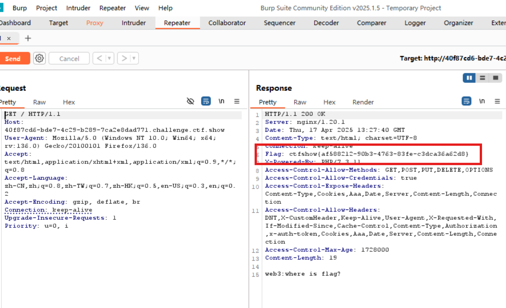Switch to the Logger tool tab

click(x=415, y=23)
